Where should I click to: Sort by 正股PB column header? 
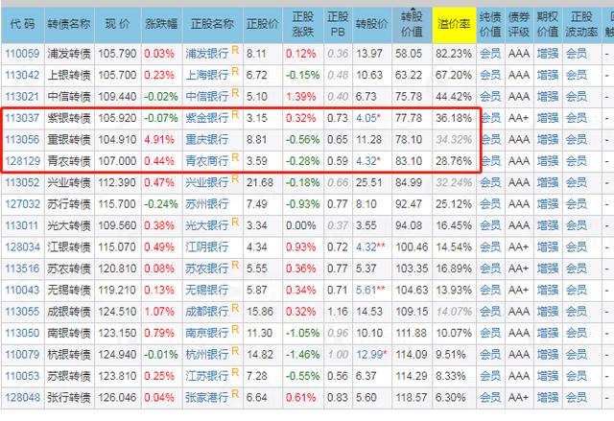[338, 24]
